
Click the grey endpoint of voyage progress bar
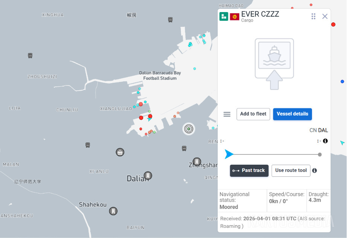click(319, 155)
